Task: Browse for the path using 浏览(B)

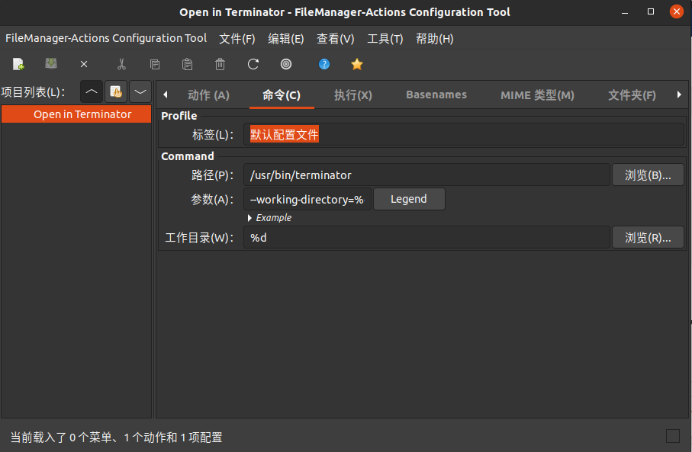Action: tap(648, 175)
